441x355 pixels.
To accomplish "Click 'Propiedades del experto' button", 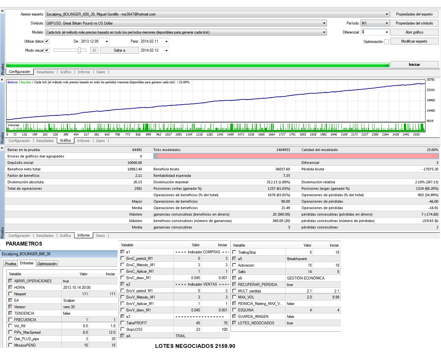I will pos(414,14).
